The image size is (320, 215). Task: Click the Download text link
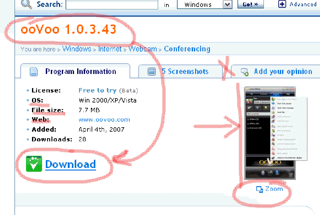tap(71, 164)
